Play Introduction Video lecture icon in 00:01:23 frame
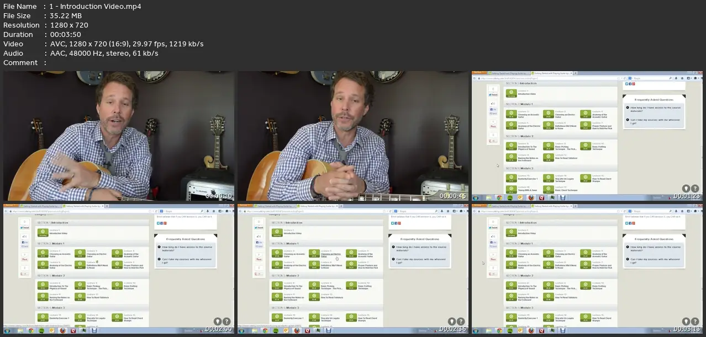Image resolution: width=706 pixels, height=337 pixels. coord(510,94)
